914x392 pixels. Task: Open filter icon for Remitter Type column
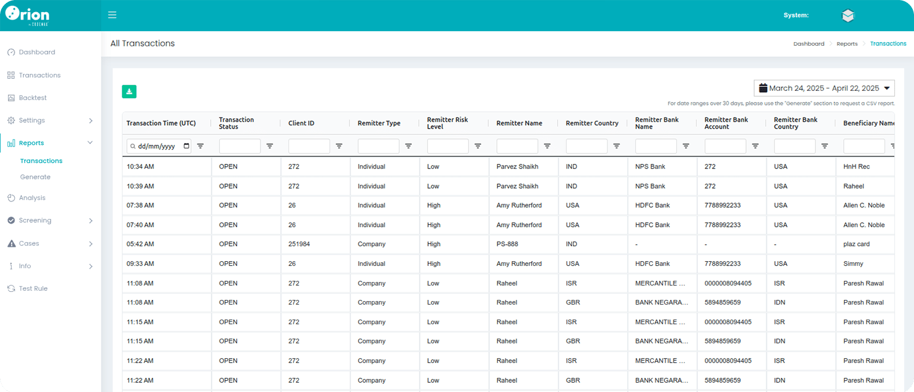point(408,146)
